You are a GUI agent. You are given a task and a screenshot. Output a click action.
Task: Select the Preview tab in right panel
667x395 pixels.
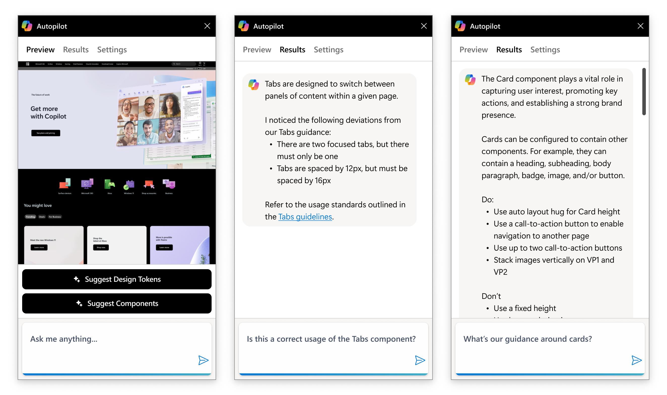(473, 49)
